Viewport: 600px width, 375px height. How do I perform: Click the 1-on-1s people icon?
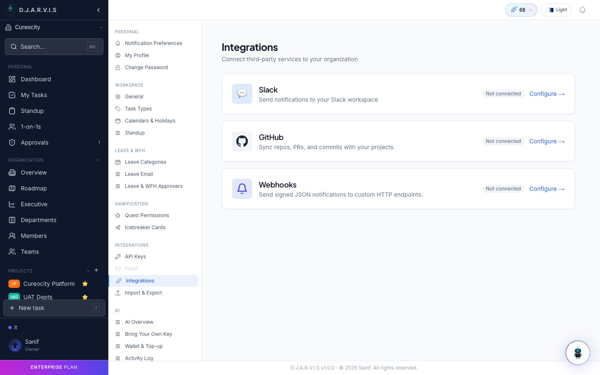[12, 127]
